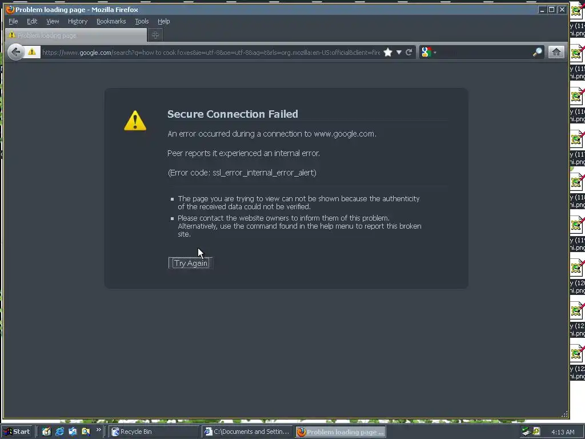
Task: Expand quick launch overflow chevron
Action: pos(98,430)
